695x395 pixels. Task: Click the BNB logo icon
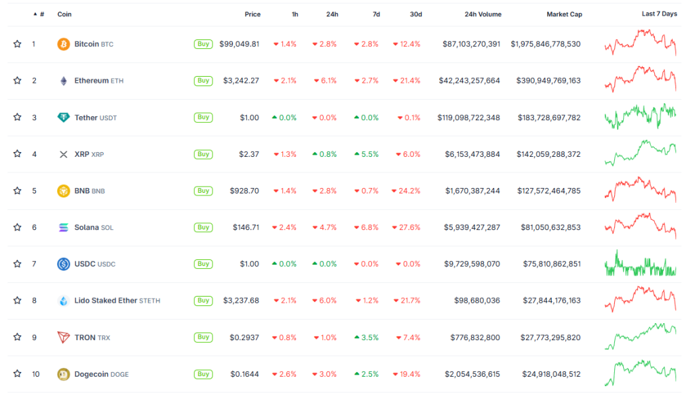(x=63, y=191)
